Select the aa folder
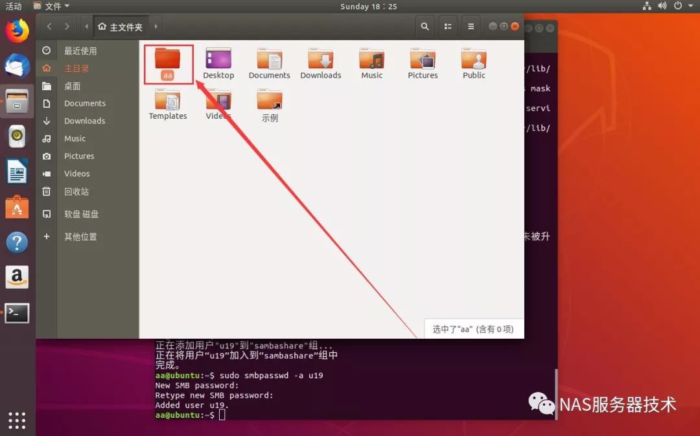Screen dimensions: 700x436 click(168, 64)
